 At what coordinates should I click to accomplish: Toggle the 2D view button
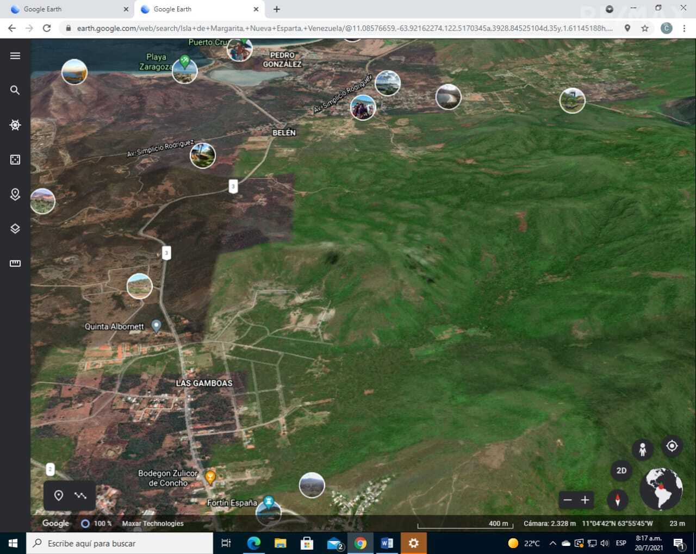pos(622,471)
